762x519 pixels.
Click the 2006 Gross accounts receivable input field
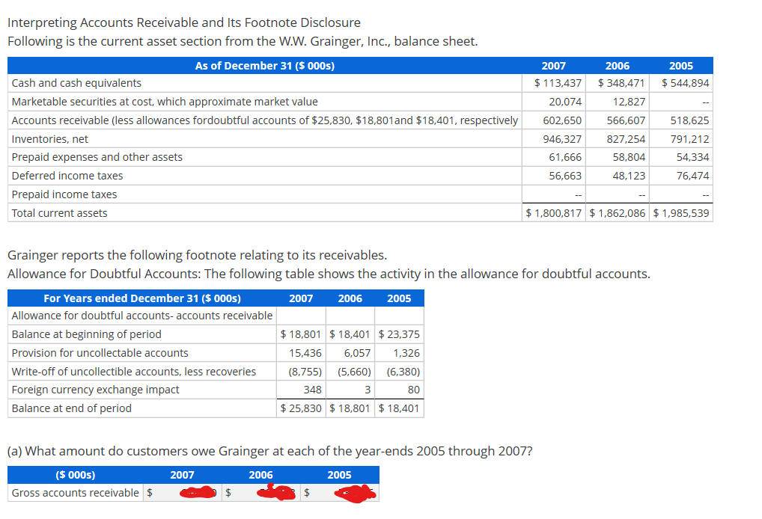coord(261,493)
